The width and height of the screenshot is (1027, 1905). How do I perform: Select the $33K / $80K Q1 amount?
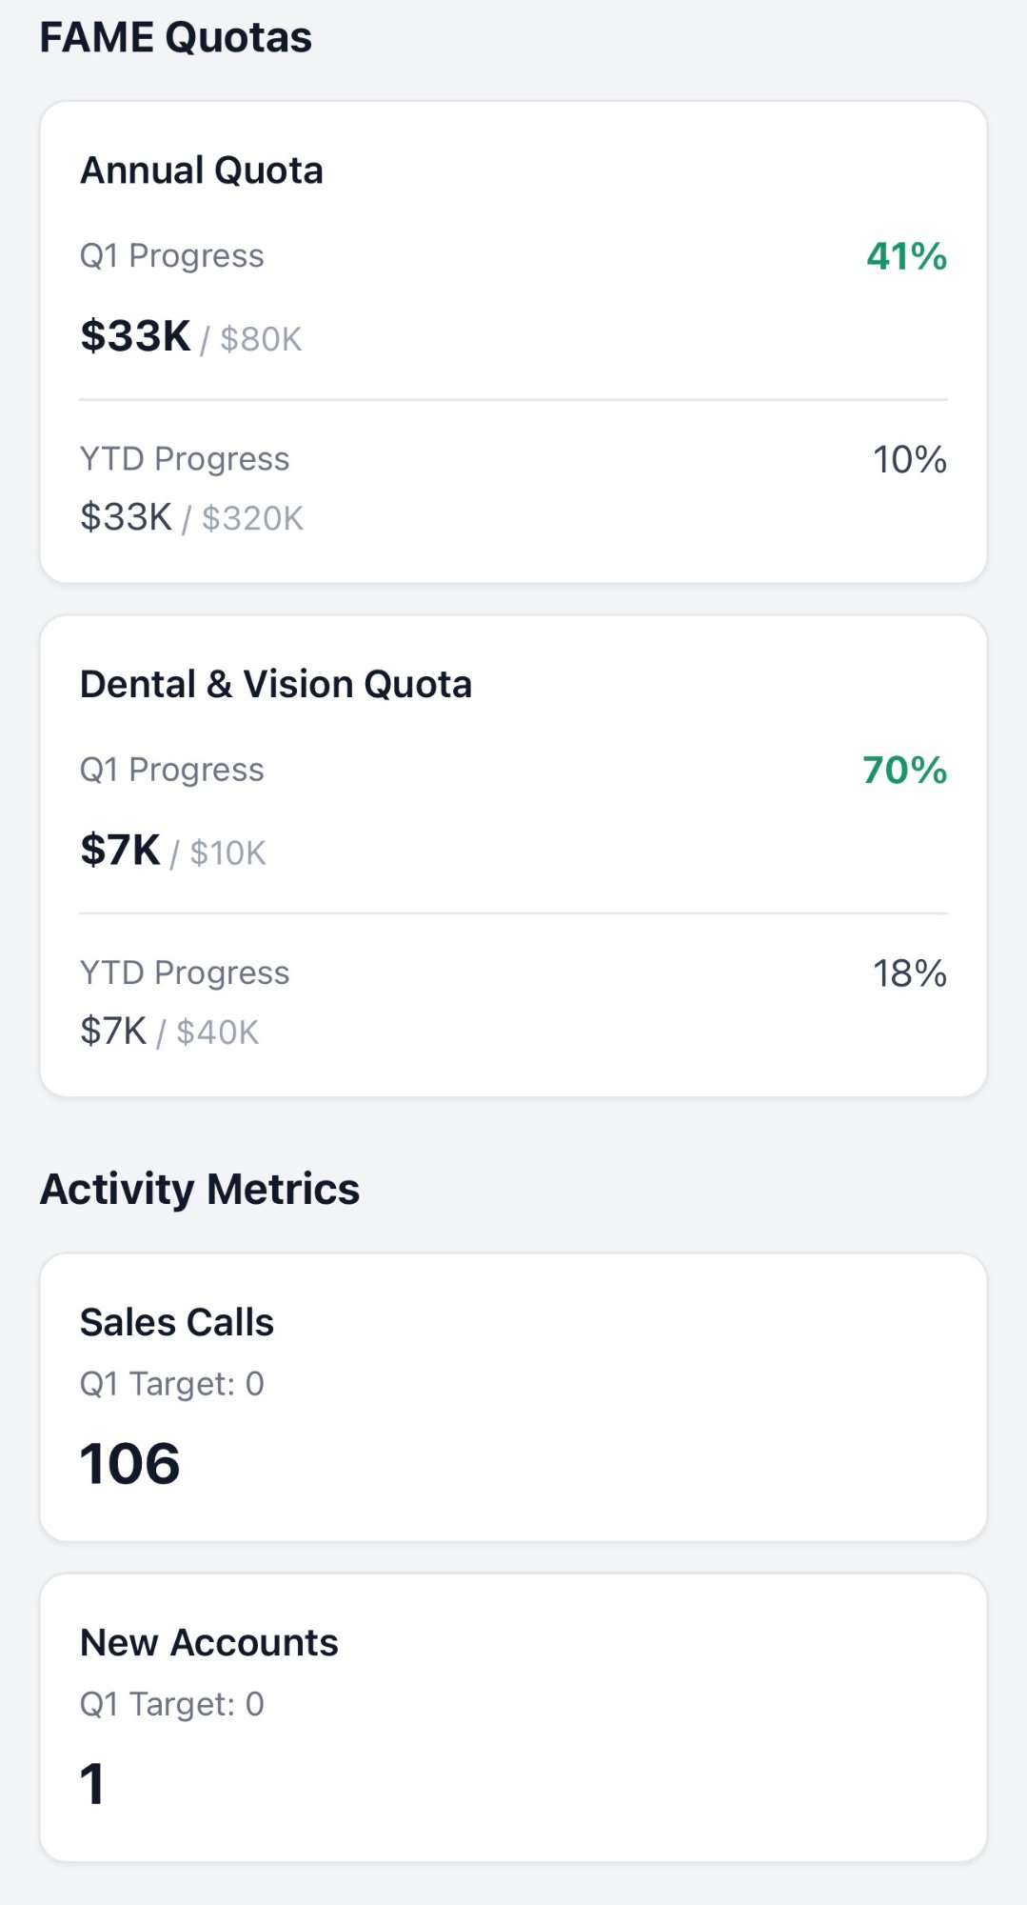[190, 337]
